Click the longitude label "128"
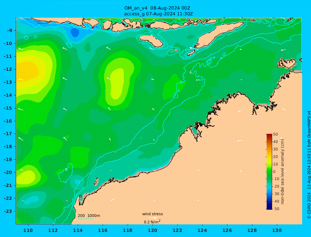The width and height of the screenshot is (311, 237). tap(252, 231)
